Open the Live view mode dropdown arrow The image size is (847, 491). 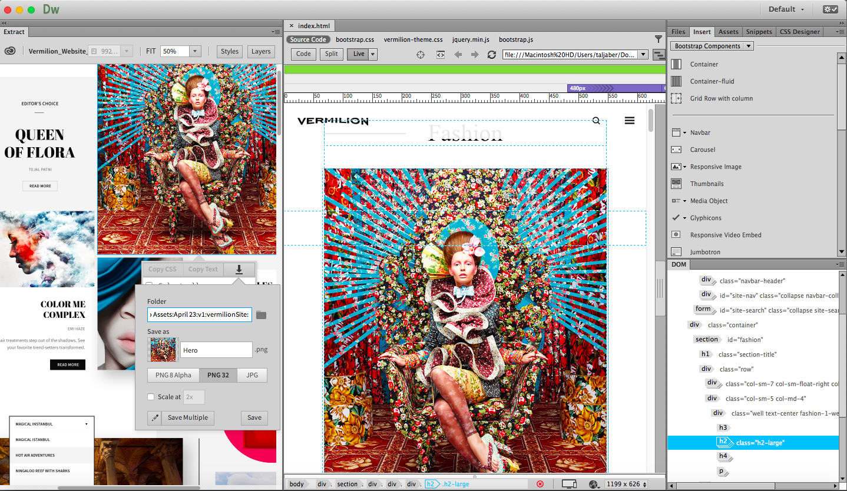[373, 54]
